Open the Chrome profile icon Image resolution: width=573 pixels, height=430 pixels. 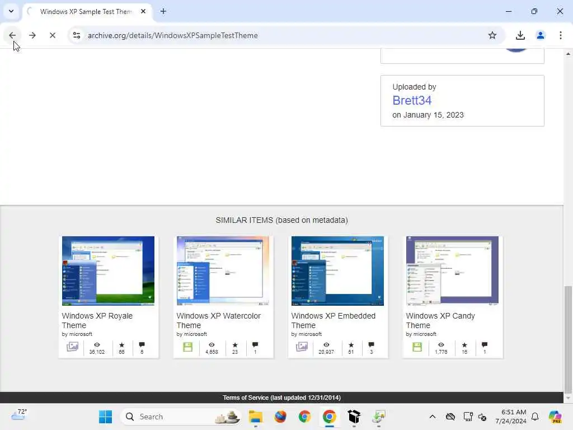pyautogui.click(x=541, y=35)
